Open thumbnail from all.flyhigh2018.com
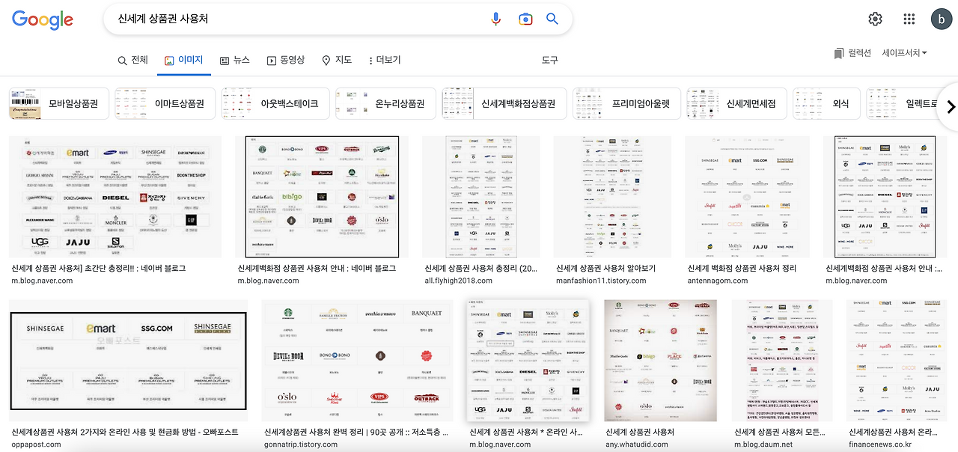This screenshot has width=958, height=452. tap(481, 197)
